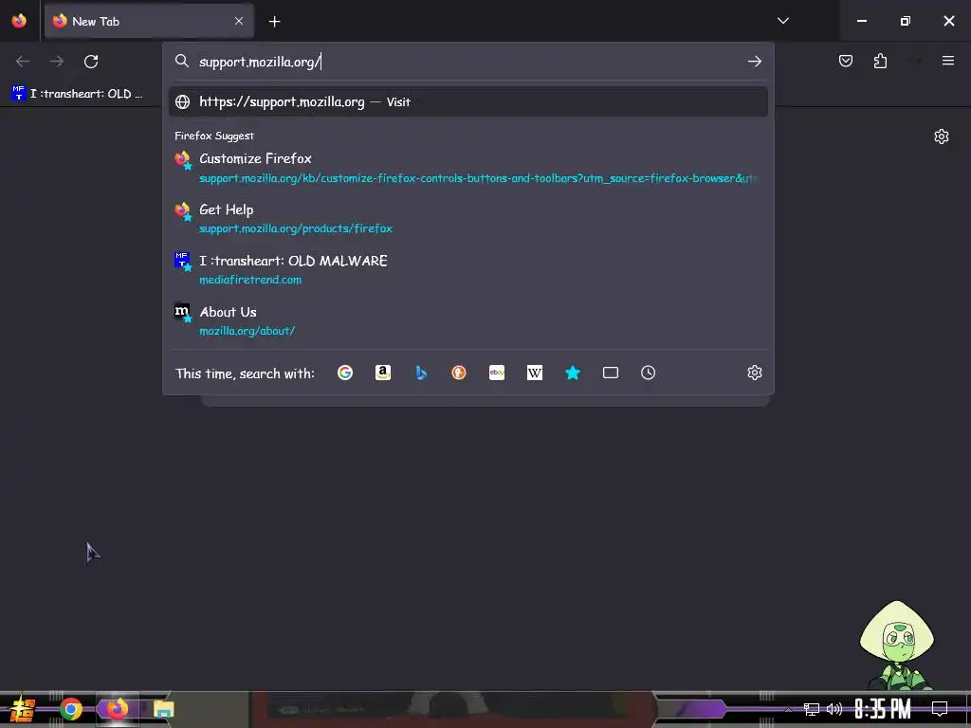
Task: Close the New Tab tab
Action: (239, 21)
